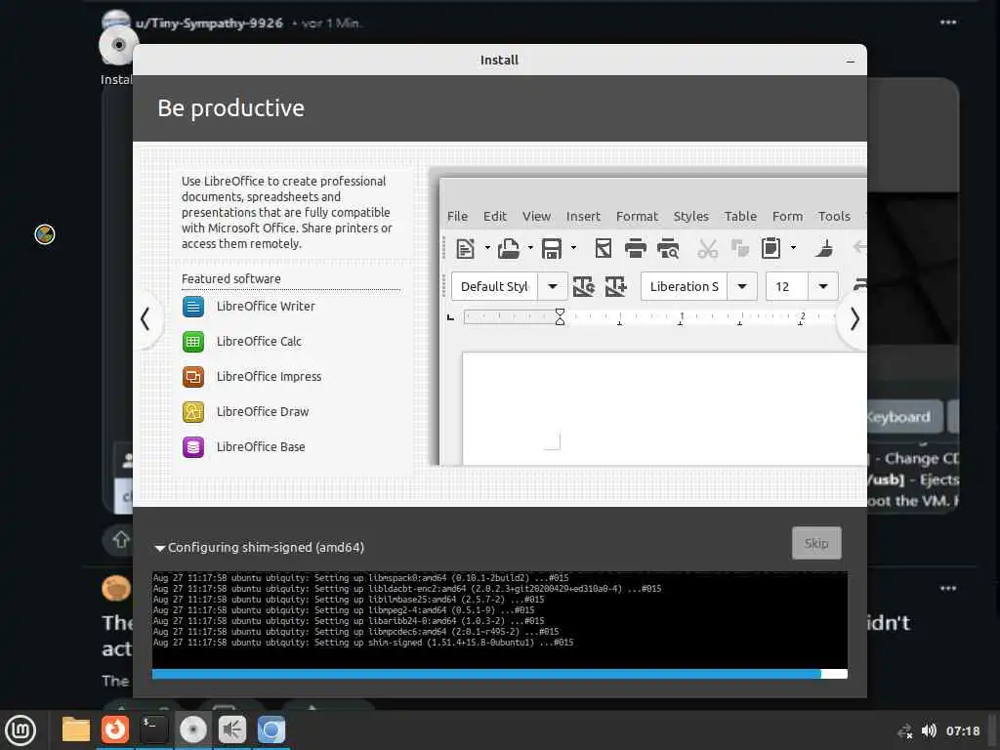1000x750 pixels.
Task: Open the Terminal from the panel
Action: pyautogui.click(x=153, y=729)
